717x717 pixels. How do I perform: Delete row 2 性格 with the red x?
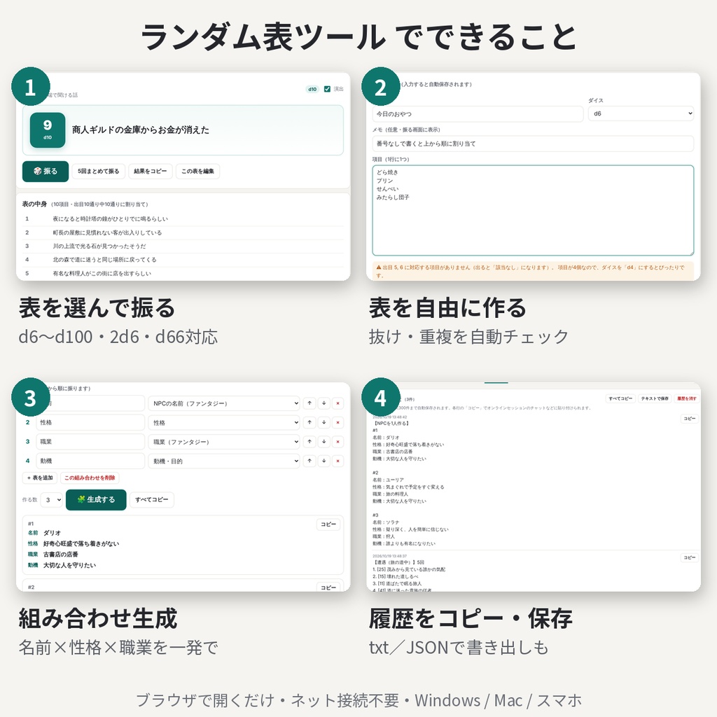338,422
